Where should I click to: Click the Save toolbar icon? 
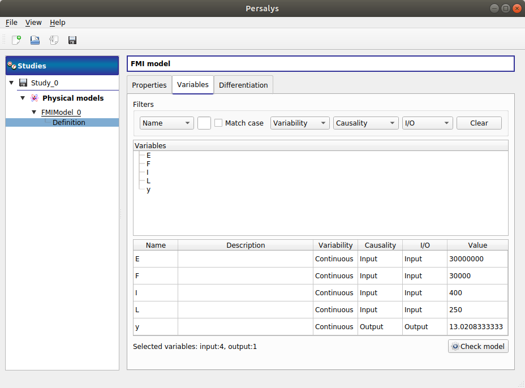coord(72,40)
